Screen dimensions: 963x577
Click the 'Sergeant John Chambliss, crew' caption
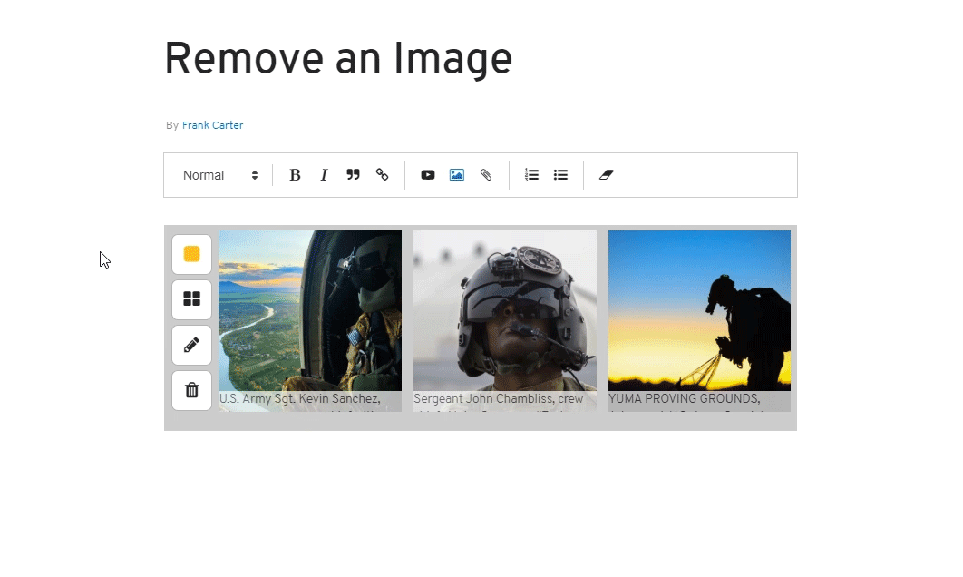499,399
